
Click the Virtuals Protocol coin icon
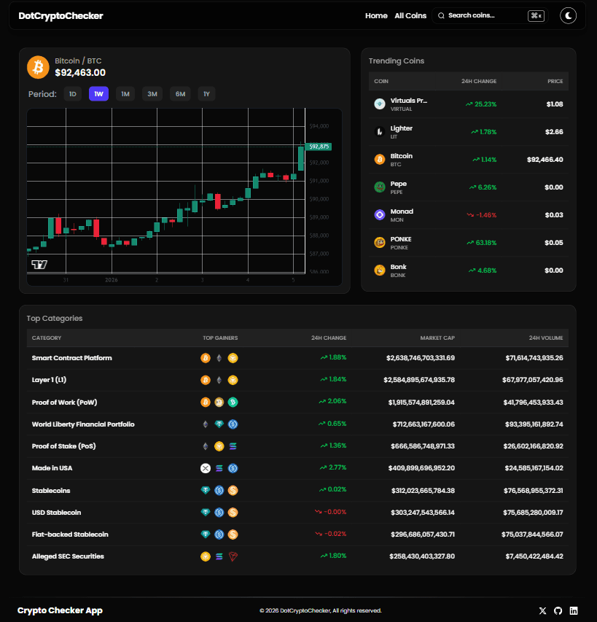[x=379, y=104]
